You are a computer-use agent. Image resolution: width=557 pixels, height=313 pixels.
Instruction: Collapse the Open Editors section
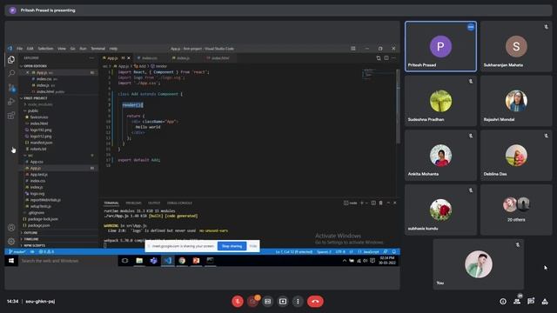[35, 66]
